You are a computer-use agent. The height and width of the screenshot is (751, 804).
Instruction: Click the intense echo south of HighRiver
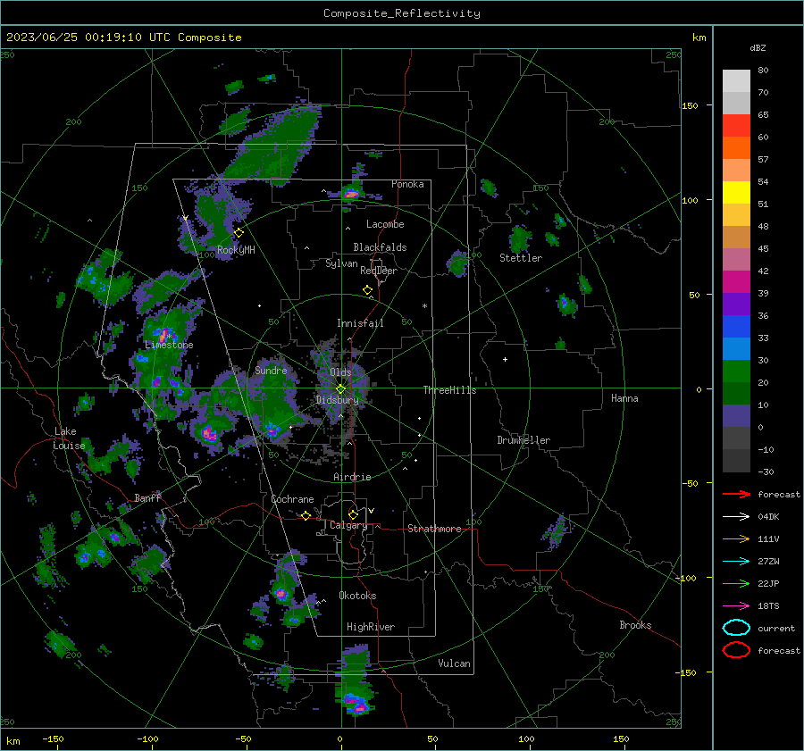356,705
